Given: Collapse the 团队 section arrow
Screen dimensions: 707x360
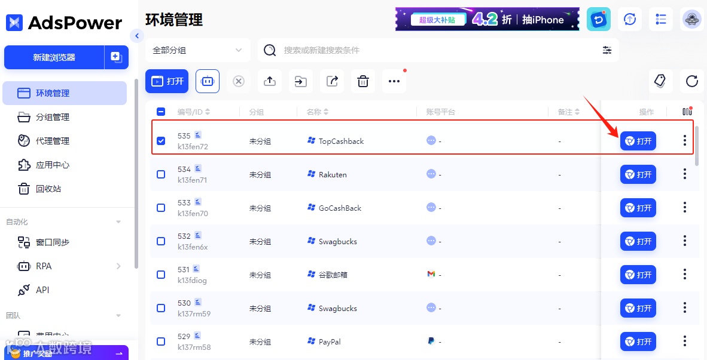Looking at the screenshot, I should (x=118, y=315).
